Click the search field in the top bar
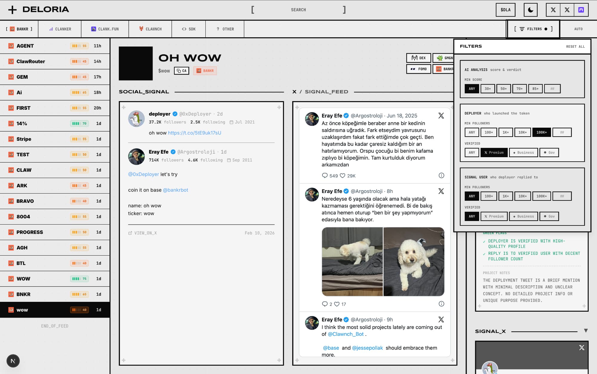This screenshot has width=597, height=374. pos(298,10)
